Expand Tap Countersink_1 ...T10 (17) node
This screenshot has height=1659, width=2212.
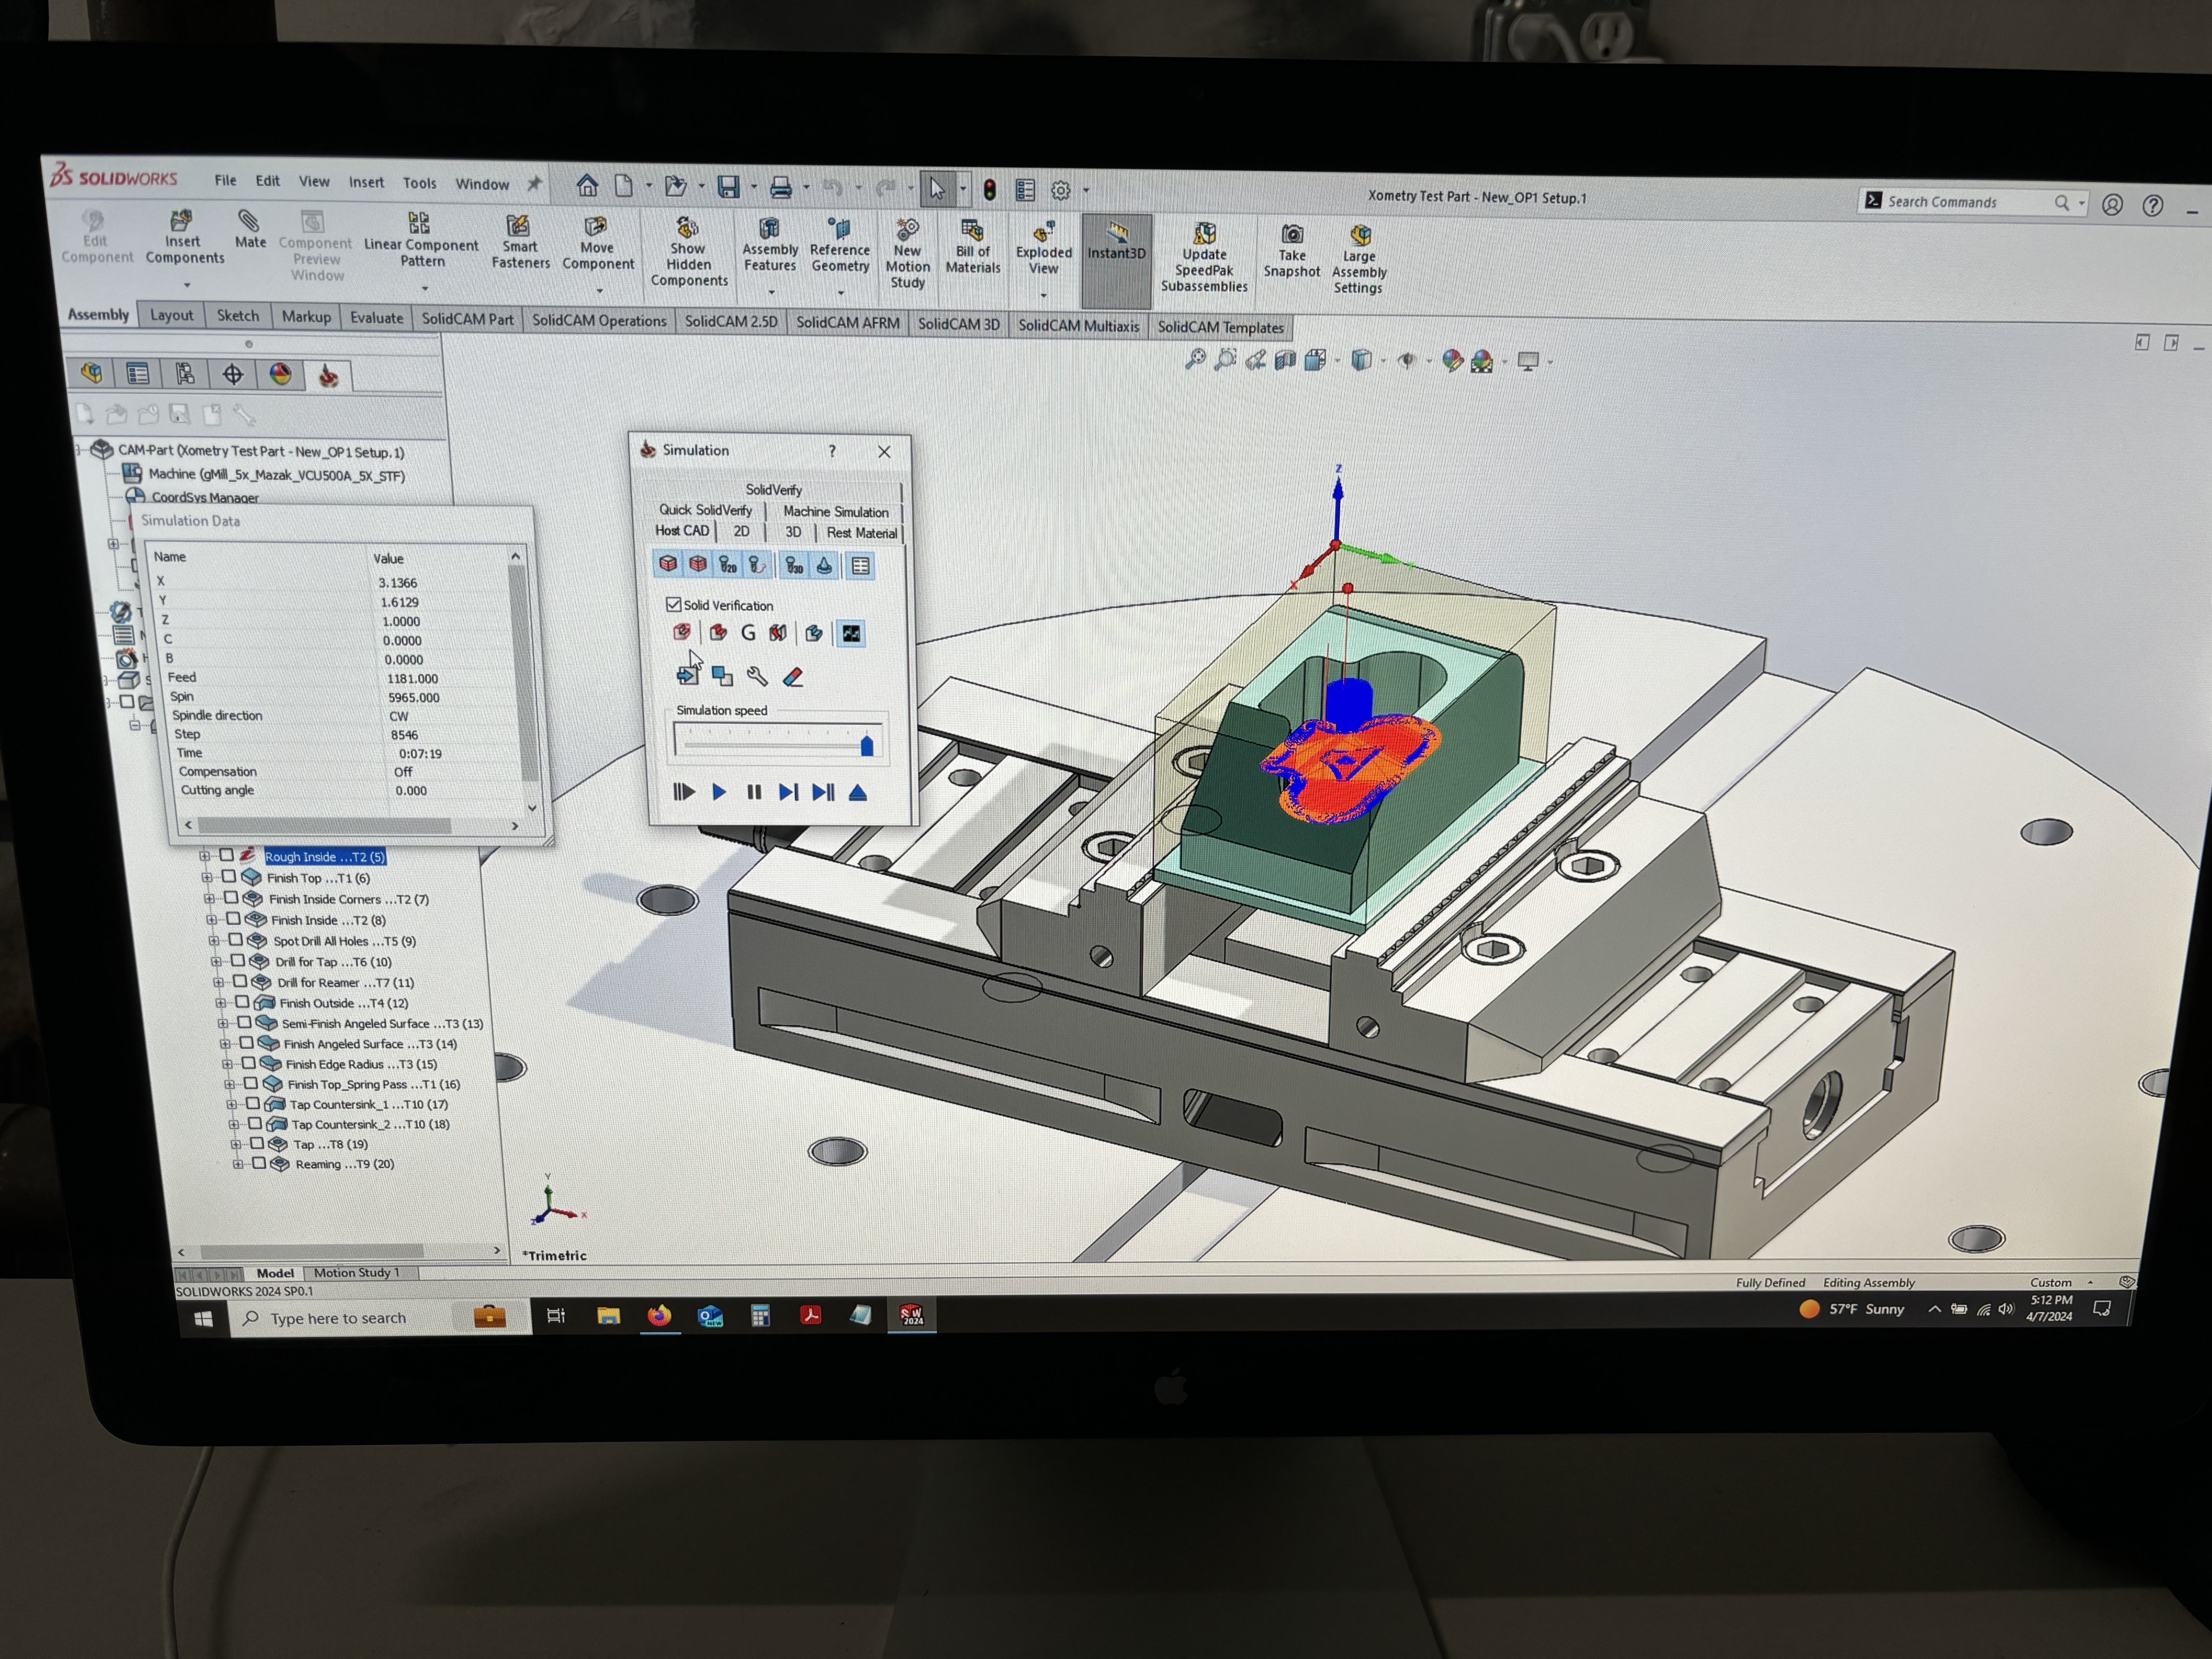coord(231,1104)
